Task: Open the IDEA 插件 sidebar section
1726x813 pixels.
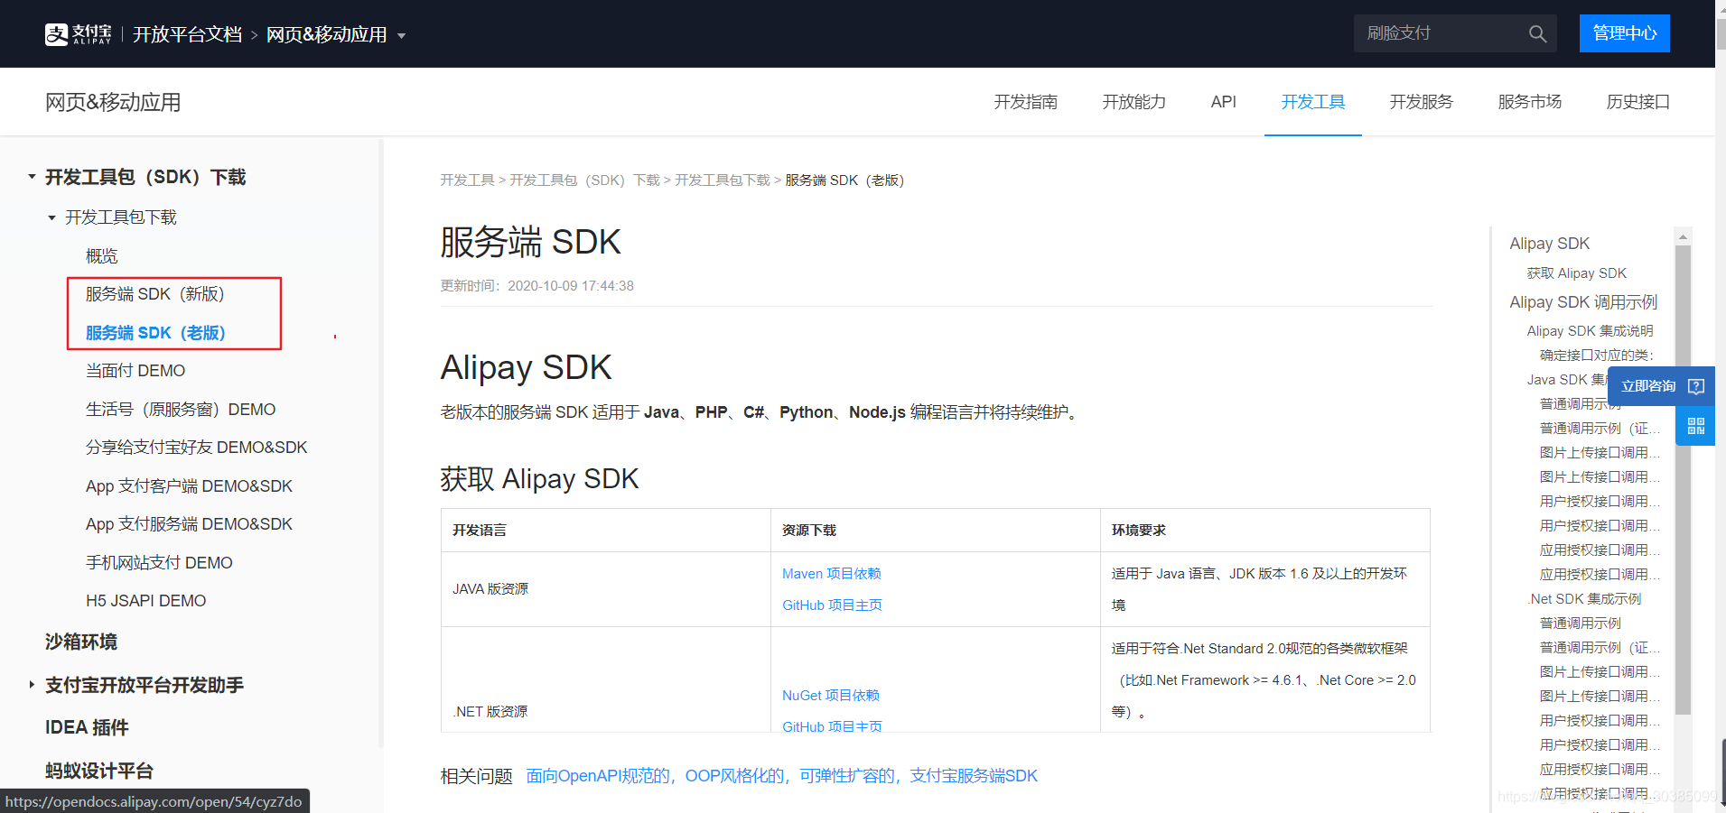Action: coord(87,727)
